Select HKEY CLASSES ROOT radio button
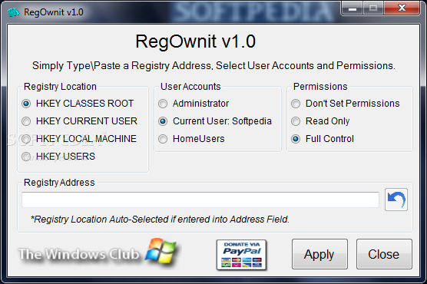This screenshot has height=284, width=427. point(78,104)
